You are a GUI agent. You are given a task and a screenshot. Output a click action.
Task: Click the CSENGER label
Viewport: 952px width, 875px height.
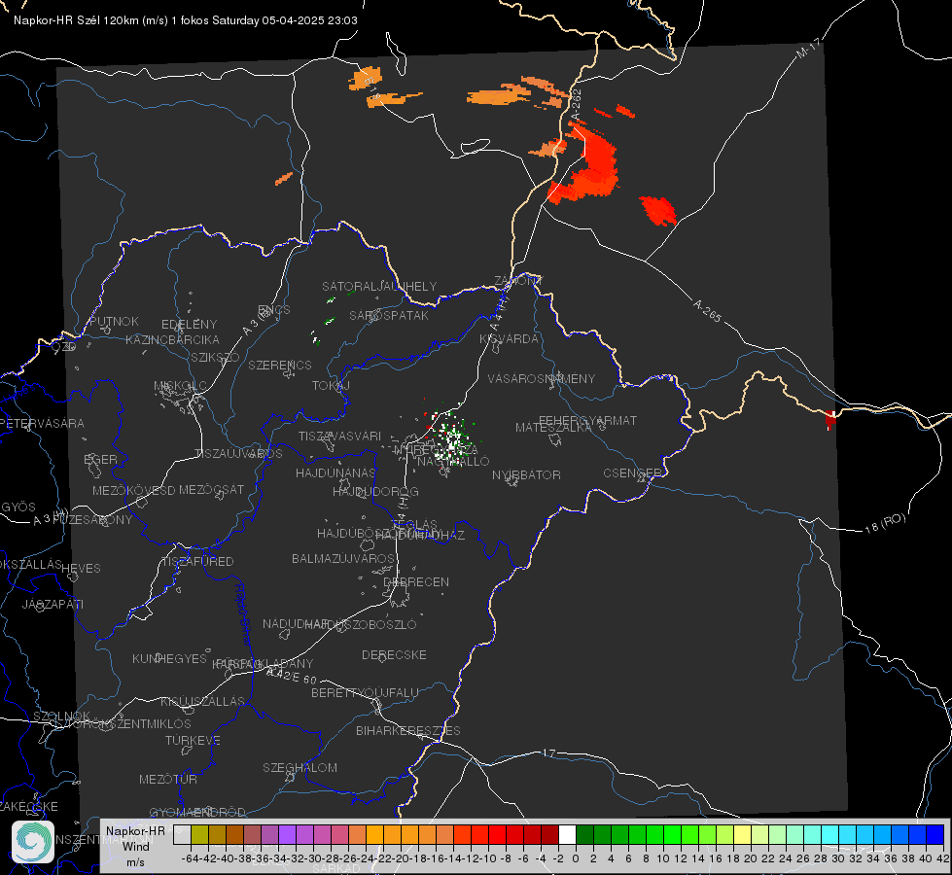(x=632, y=473)
